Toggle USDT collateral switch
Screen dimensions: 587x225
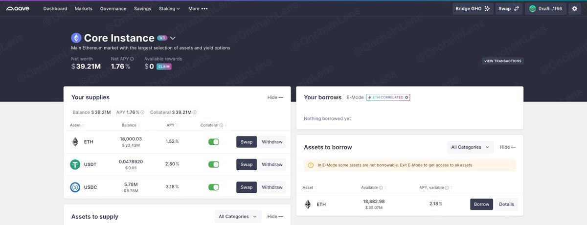click(x=214, y=164)
